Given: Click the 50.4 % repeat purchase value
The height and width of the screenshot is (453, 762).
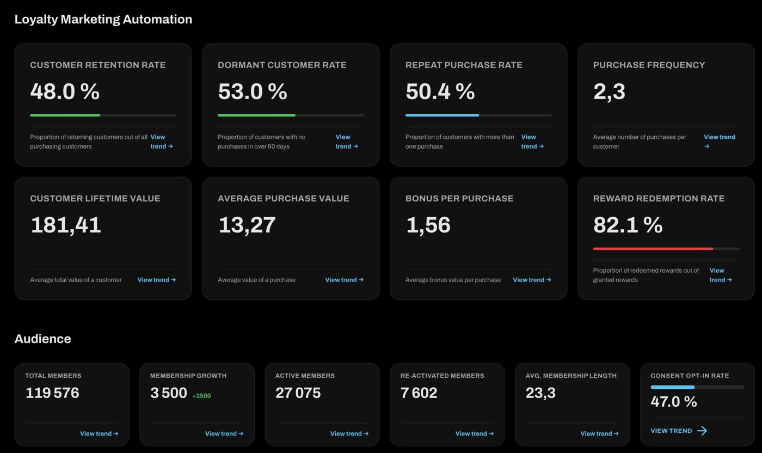Looking at the screenshot, I should point(440,91).
